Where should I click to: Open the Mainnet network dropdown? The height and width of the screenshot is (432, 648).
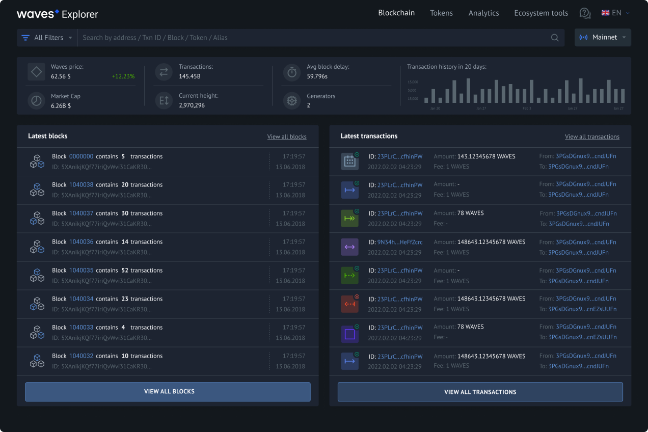pos(603,38)
